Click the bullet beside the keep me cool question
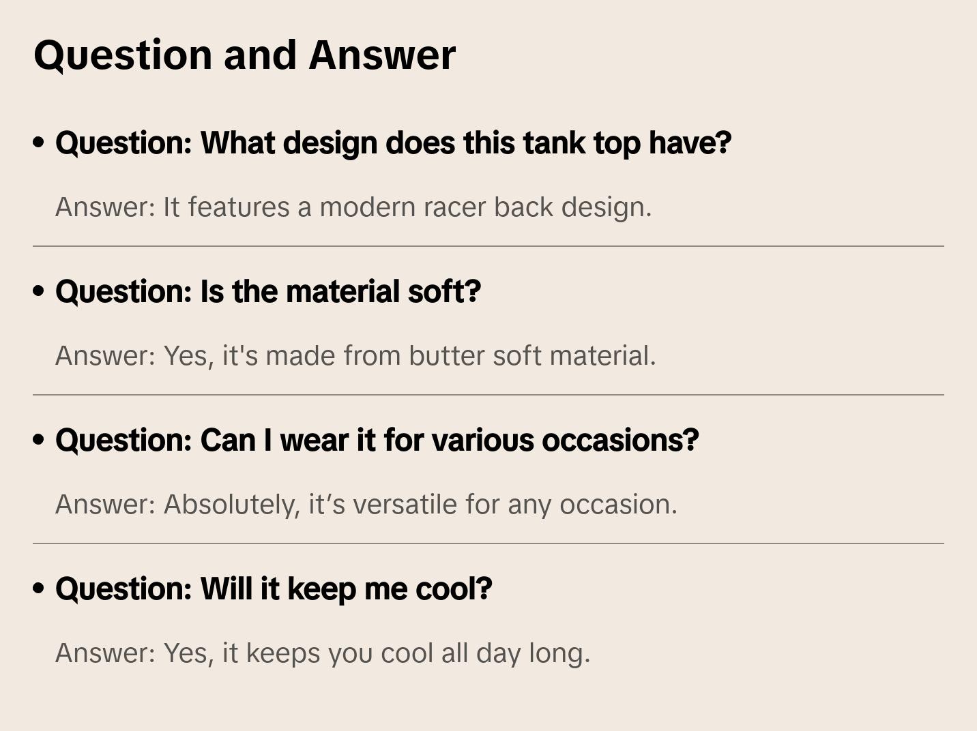Viewport: 977px width, 731px height. (x=39, y=588)
